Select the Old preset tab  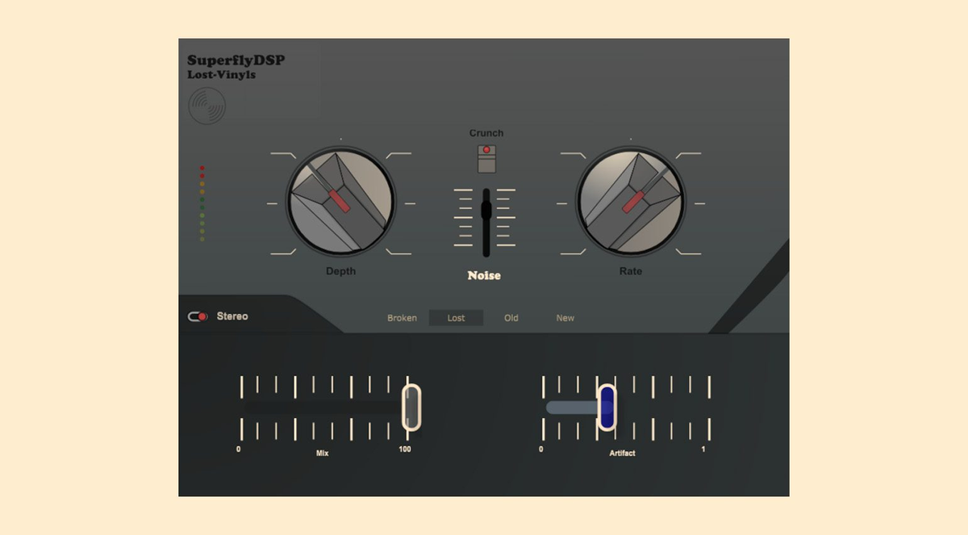511,318
